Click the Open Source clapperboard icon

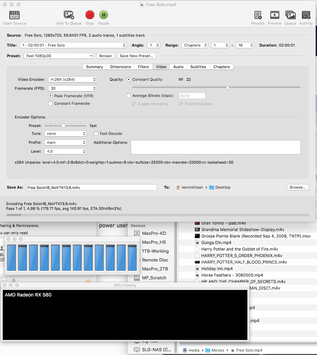(14, 15)
